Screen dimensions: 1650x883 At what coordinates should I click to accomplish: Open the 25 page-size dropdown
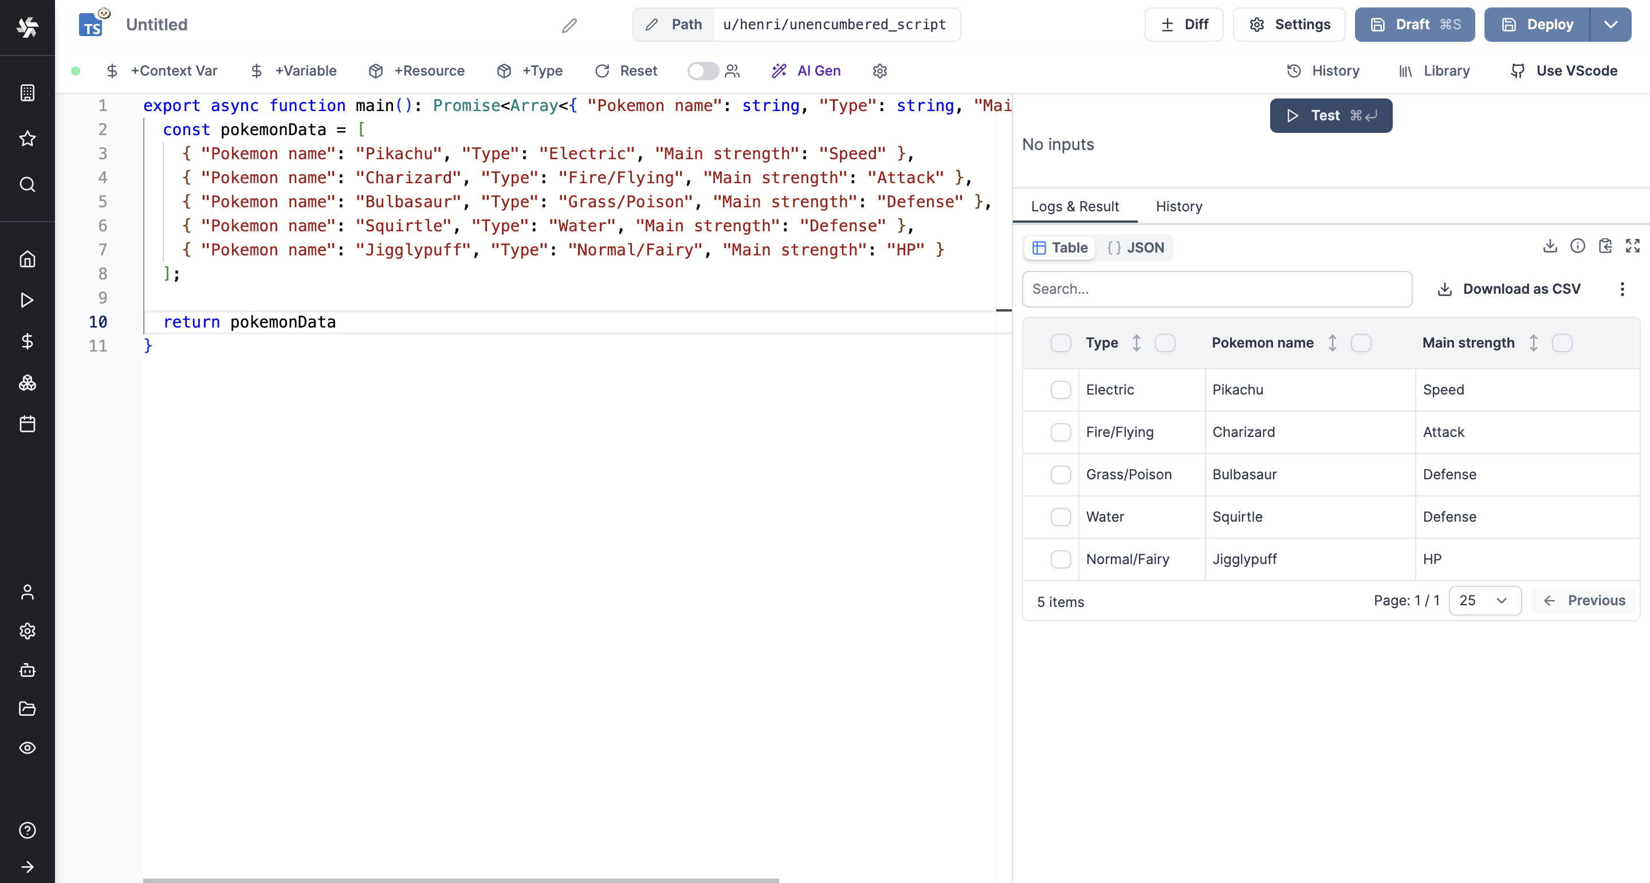(1484, 601)
